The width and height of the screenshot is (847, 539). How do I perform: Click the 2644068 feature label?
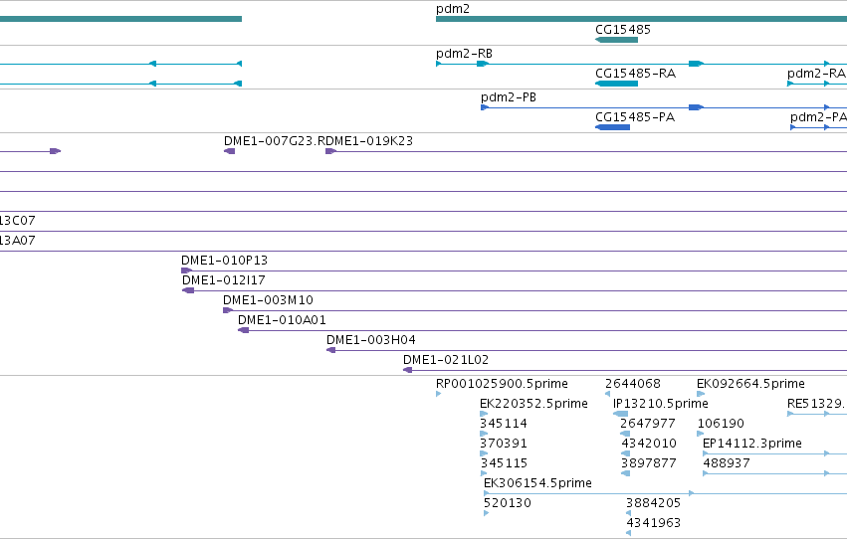633,384
